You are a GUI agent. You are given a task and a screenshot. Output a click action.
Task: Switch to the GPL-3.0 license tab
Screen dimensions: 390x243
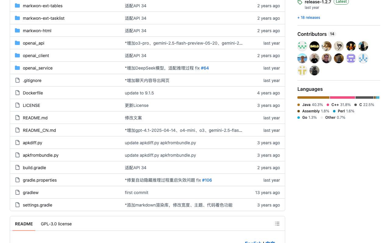coord(56,224)
